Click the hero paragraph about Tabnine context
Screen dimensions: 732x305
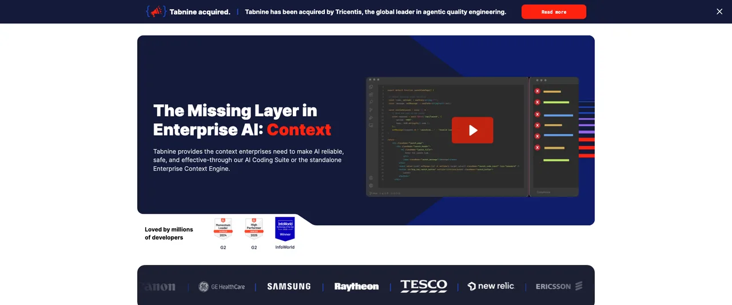[248, 160]
